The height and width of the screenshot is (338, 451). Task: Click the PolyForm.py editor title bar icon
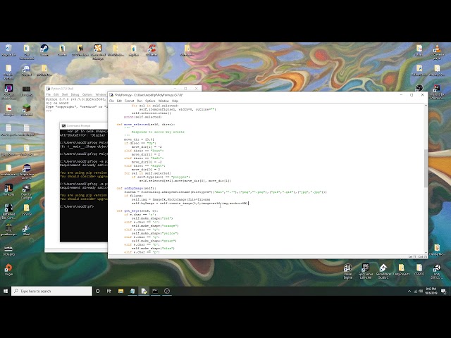point(111,95)
